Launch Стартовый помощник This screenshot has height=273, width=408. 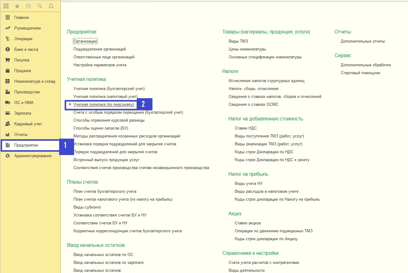361,73
